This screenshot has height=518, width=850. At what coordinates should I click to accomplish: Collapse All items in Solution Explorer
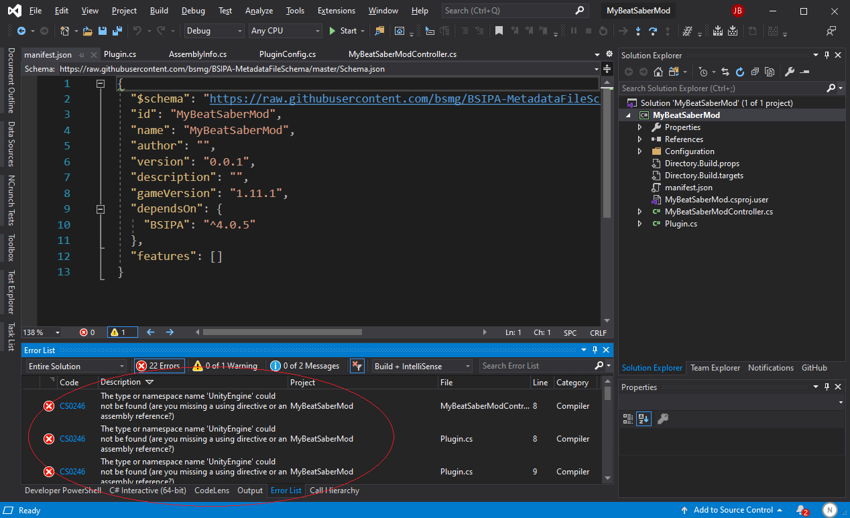click(x=755, y=72)
